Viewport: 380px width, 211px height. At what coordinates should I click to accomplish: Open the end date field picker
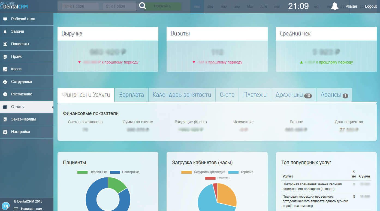tap(119, 7)
